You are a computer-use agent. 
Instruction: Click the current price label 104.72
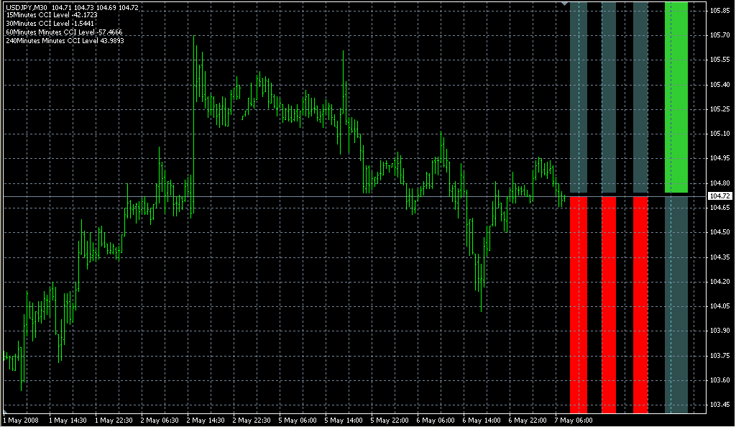tap(720, 196)
